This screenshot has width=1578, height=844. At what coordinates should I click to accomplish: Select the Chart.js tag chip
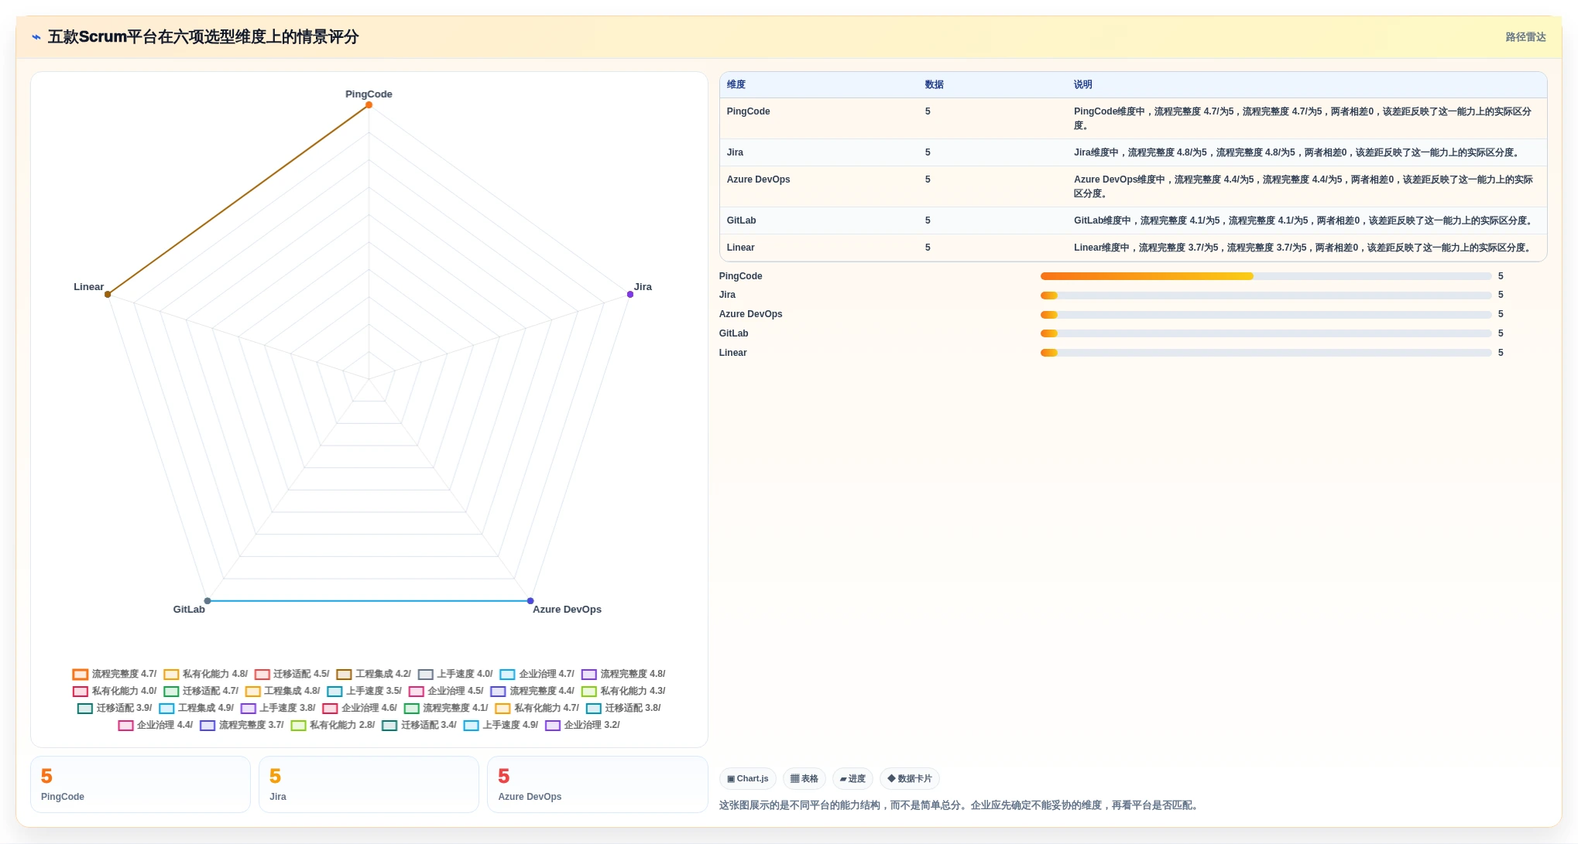tap(748, 778)
